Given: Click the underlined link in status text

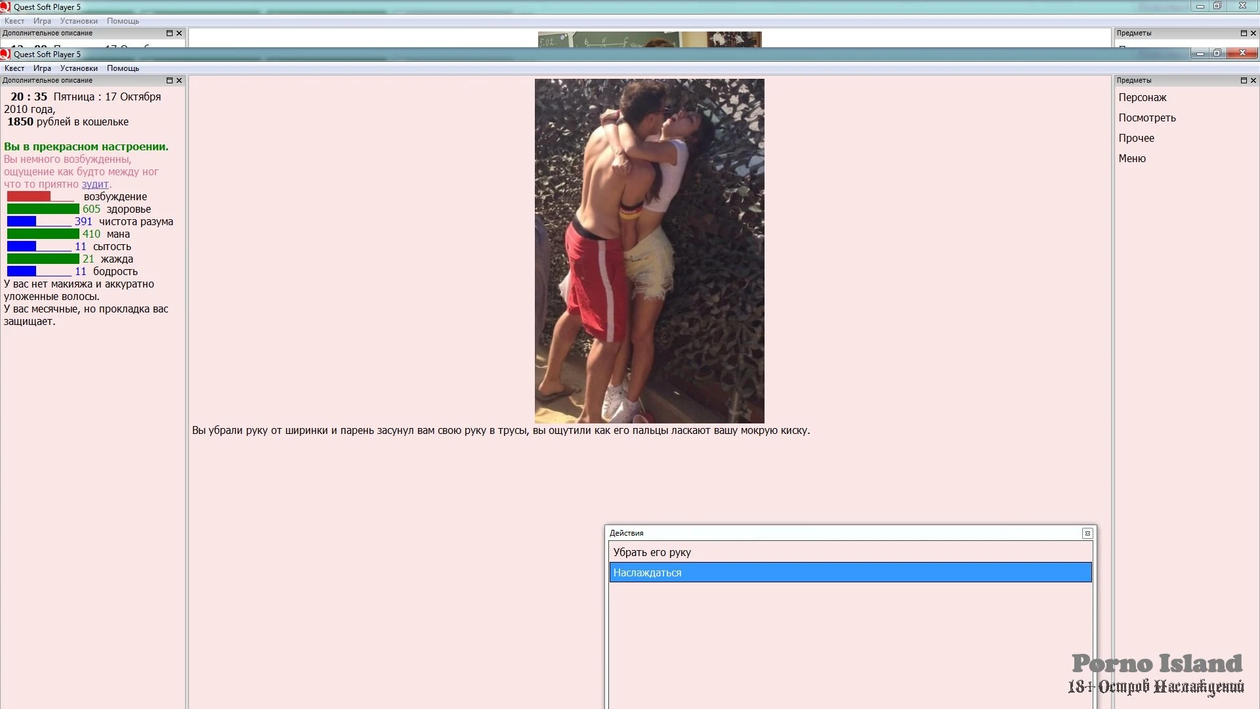Looking at the screenshot, I should [x=95, y=184].
